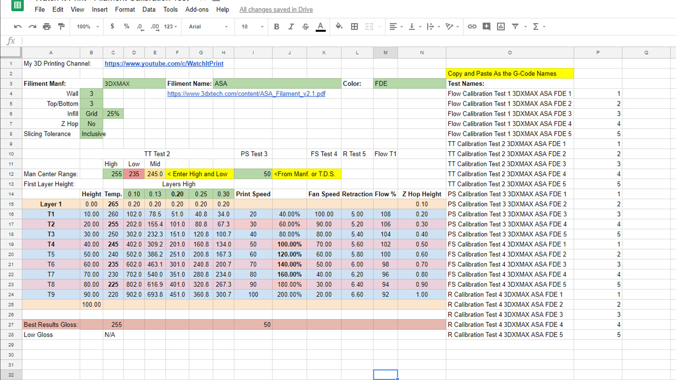Select the 200.00% cell

point(289,294)
